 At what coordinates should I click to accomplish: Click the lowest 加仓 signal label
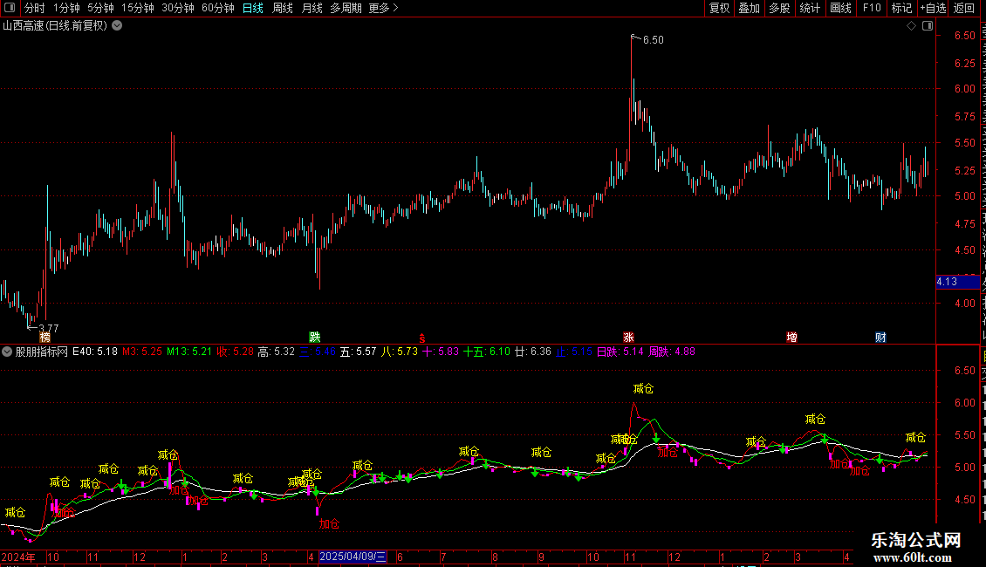tap(329, 523)
